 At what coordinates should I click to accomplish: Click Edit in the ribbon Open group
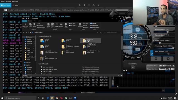tap(85, 26)
